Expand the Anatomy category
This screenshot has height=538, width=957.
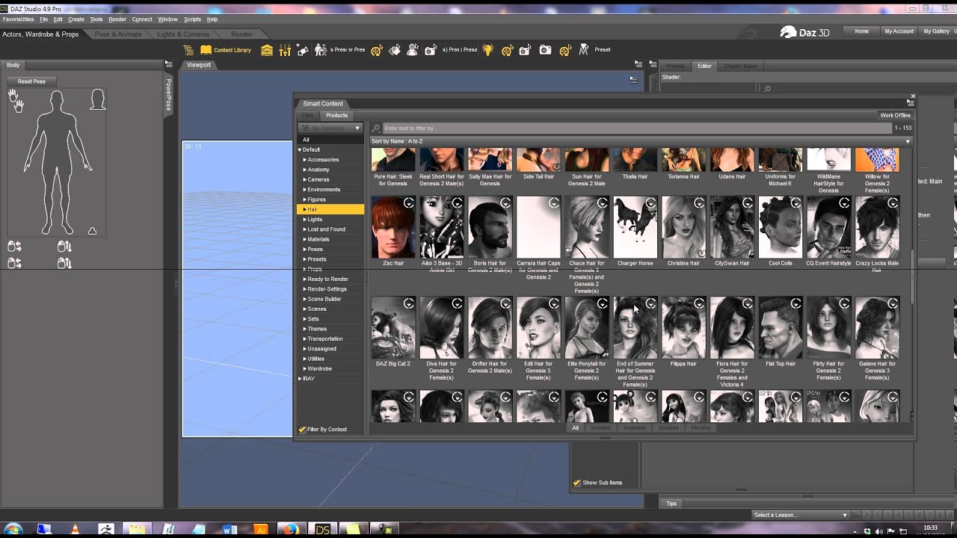click(x=304, y=170)
